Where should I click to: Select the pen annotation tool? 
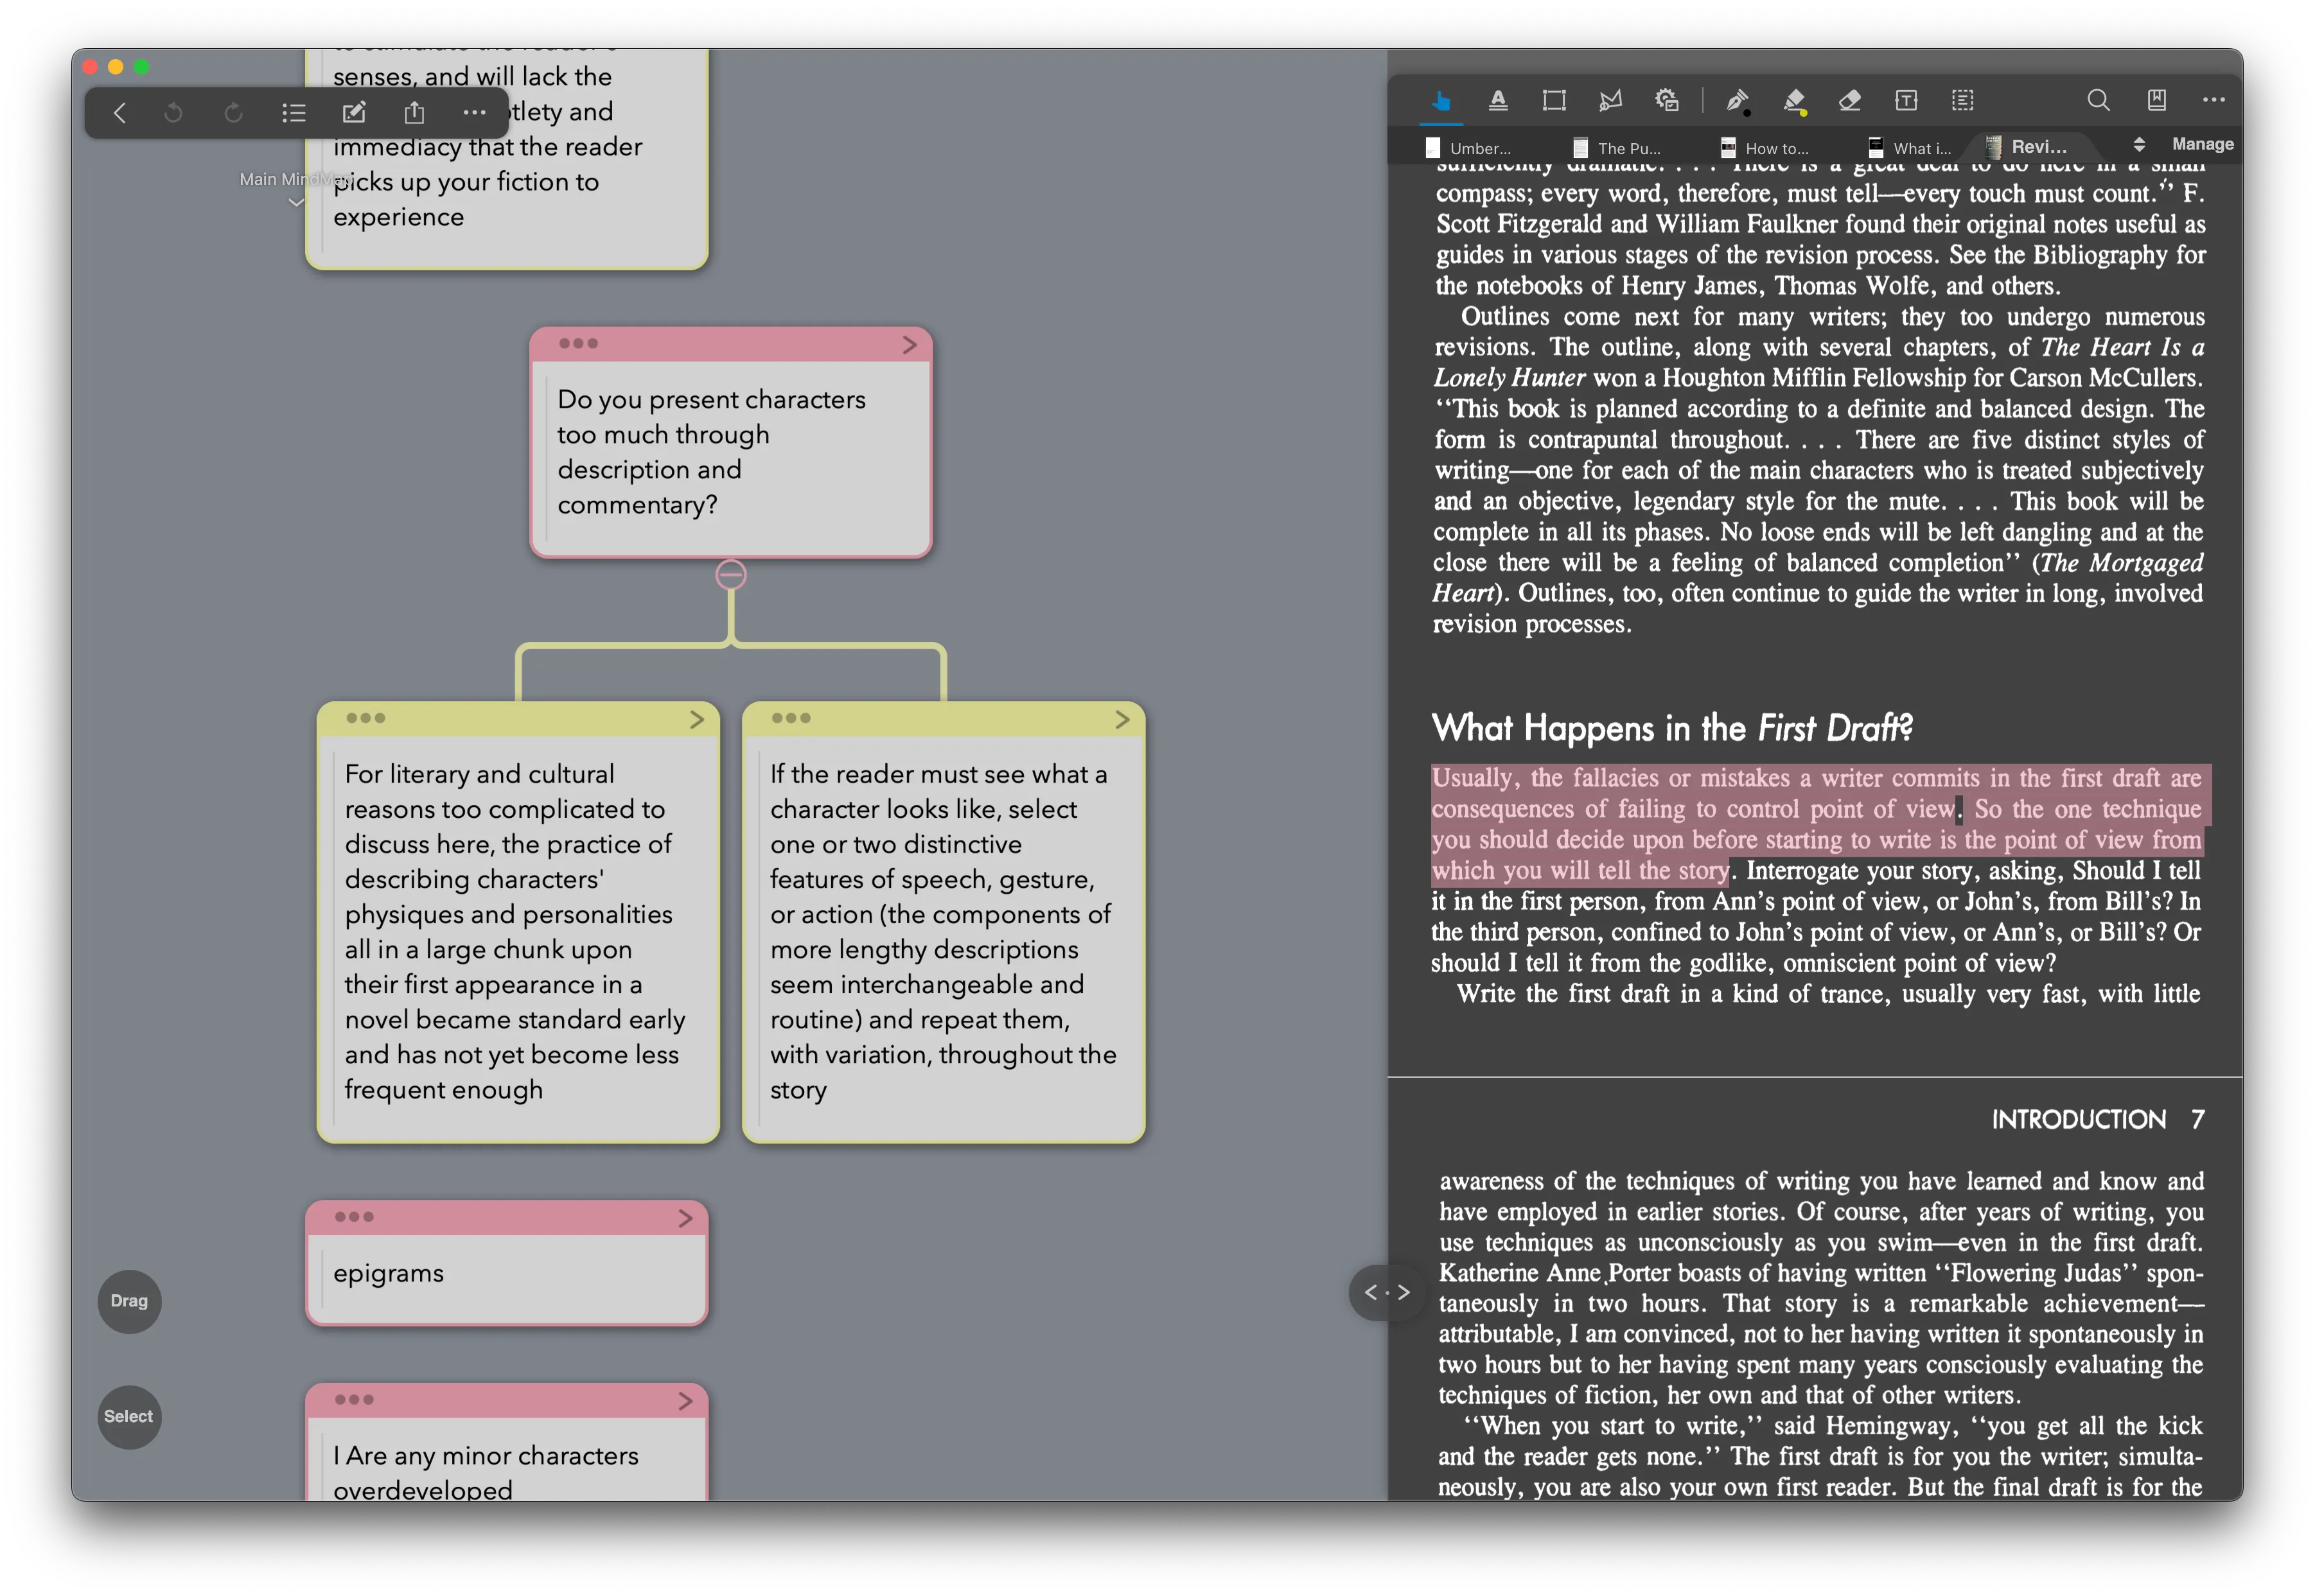tap(1738, 100)
